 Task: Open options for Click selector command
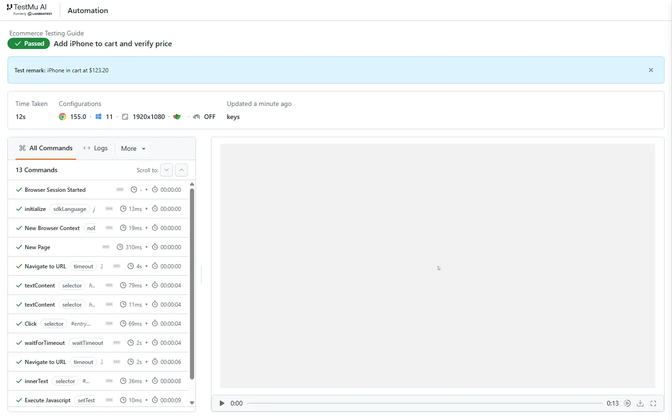point(109,323)
